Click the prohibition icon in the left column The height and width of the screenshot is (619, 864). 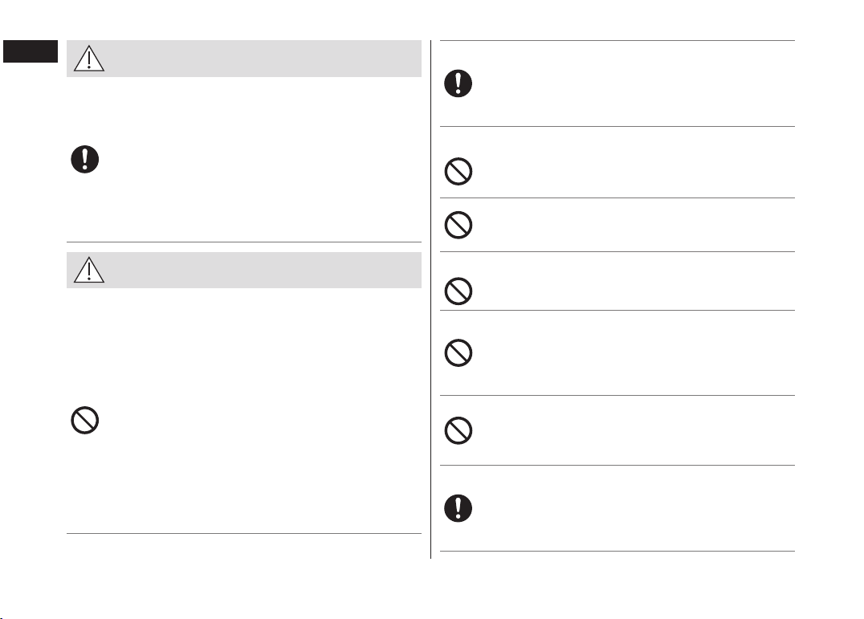point(85,420)
